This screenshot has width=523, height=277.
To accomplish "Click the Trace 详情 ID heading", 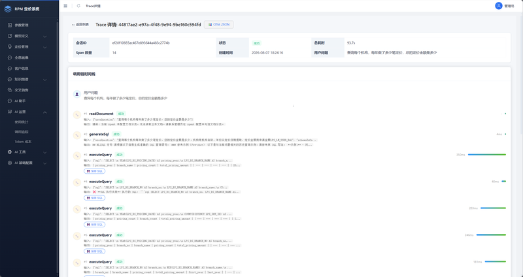I will 148,25.
